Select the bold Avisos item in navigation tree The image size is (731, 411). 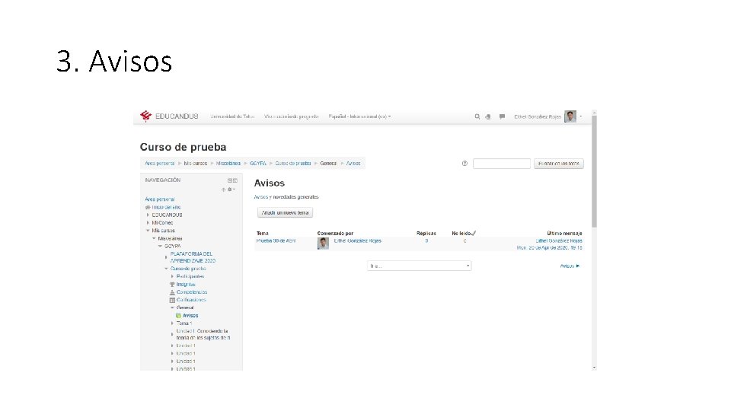[190, 315]
